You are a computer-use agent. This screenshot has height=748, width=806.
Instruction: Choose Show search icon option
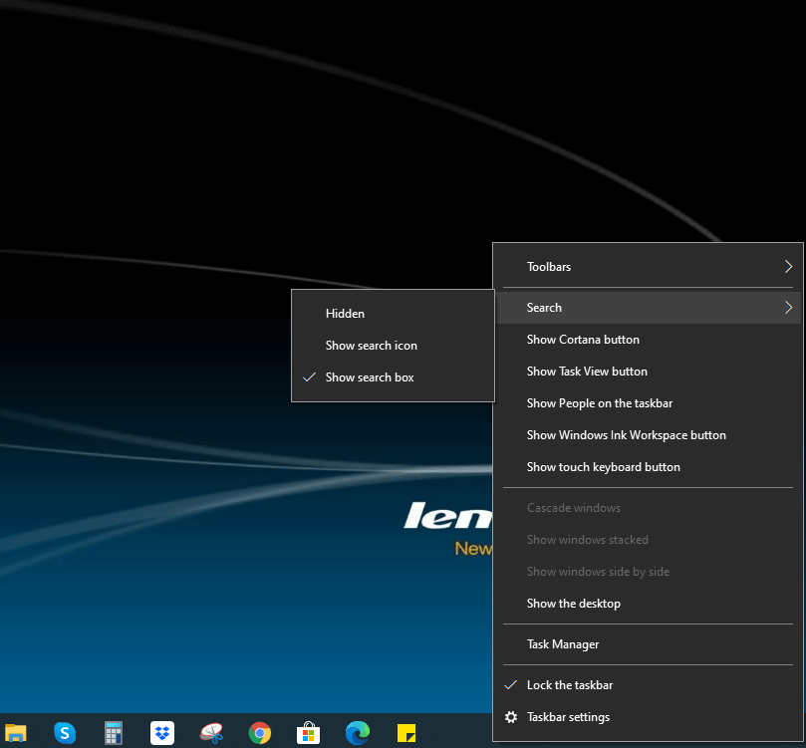tap(393, 346)
